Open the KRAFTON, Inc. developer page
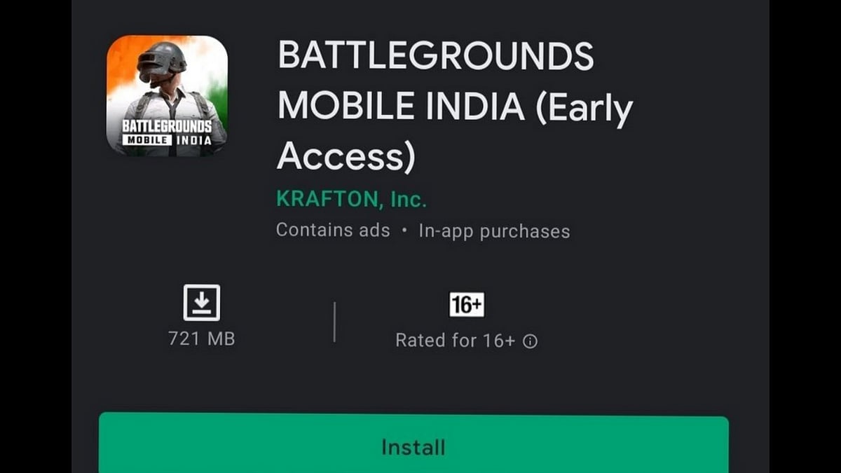Screen dimensions: 841x473 pyautogui.click(x=351, y=199)
